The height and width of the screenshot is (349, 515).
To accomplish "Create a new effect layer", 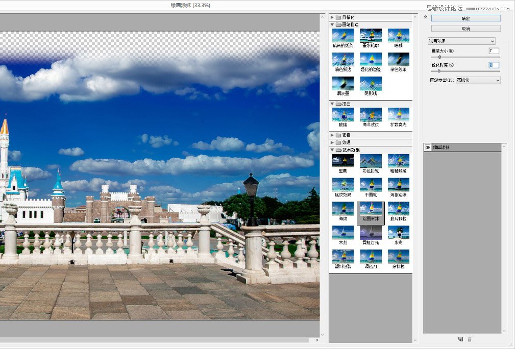I will click(x=460, y=339).
